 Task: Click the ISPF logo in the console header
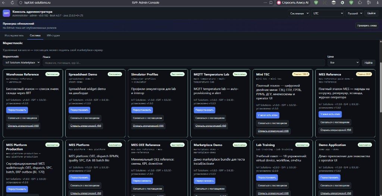point(6,13)
